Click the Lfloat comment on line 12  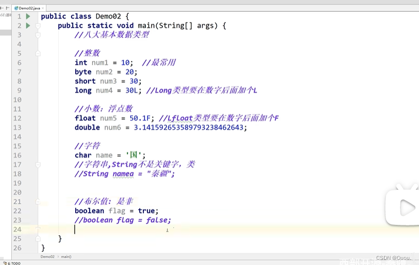[219, 118]
